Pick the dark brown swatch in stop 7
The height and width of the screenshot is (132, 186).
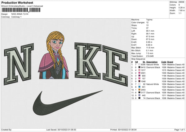(139, 81)
